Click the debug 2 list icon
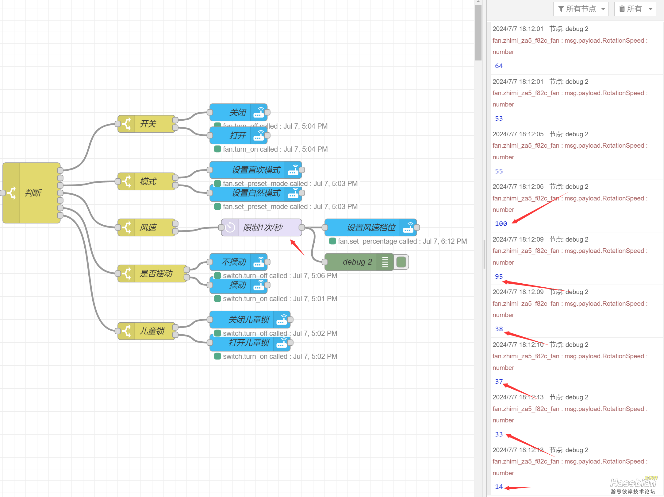Screen dimensions: 664x497 click(x=385, y=262)
